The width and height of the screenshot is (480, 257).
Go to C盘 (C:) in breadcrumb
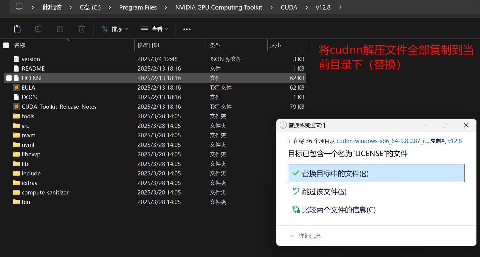pyautogui.click(x=90, y=7)
